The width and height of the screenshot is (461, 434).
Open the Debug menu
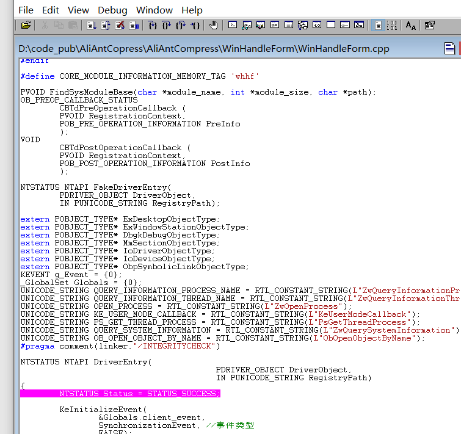tap(112, 10)
